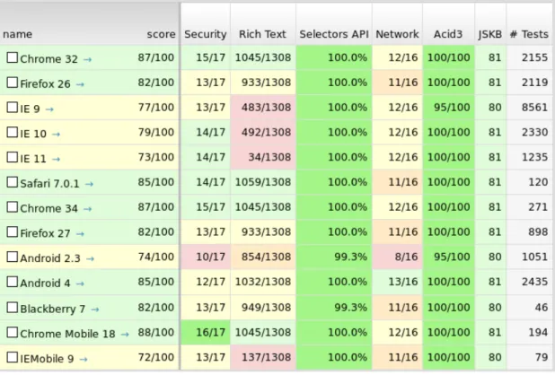Check the IE 10 checkbox
This screenshot has width=555, height=375.
point(12,132)
